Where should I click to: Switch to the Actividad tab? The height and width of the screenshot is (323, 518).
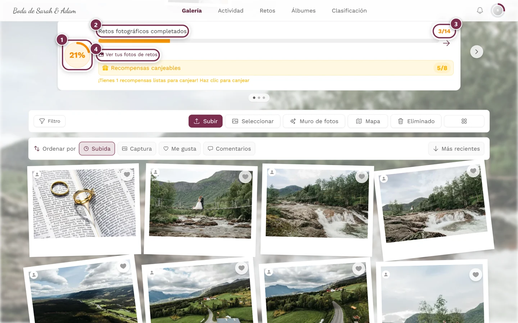click(x=231, y=11)
